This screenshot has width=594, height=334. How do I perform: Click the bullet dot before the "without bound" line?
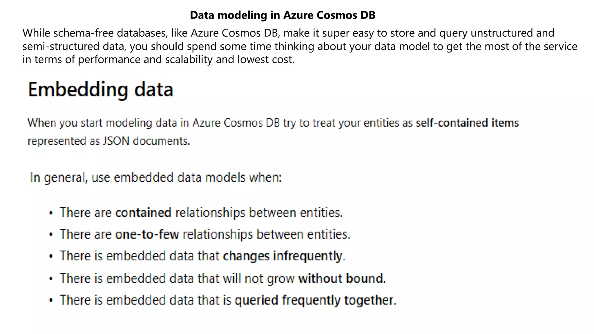[x=51, y=279]
